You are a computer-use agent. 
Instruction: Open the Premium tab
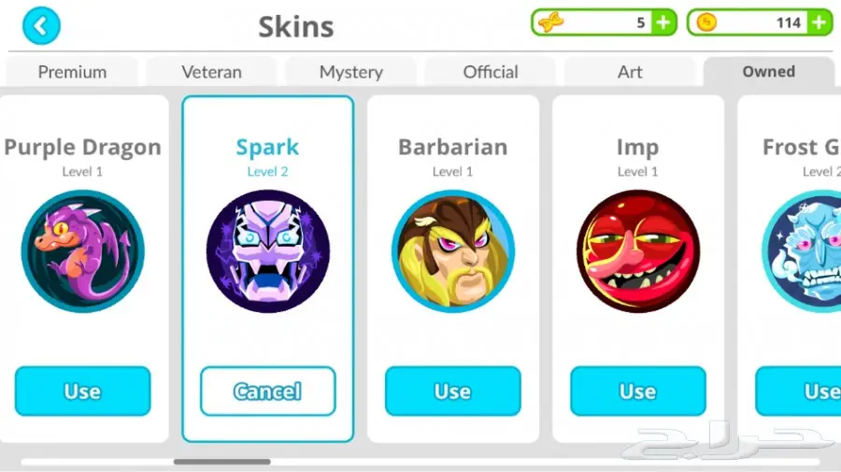coord(72,72)
